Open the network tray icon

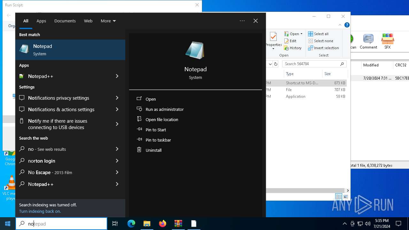click(360, 224)
